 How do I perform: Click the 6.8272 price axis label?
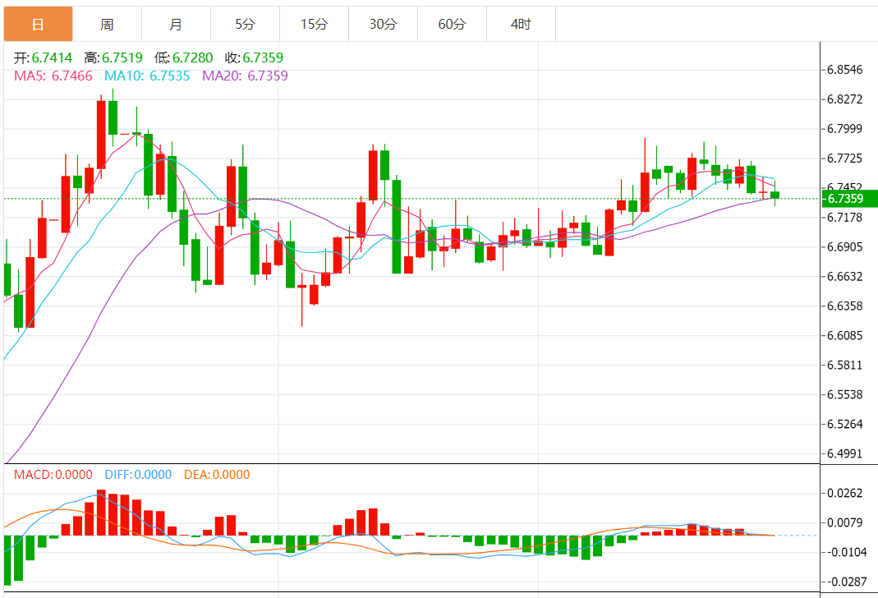coord(844,99)
